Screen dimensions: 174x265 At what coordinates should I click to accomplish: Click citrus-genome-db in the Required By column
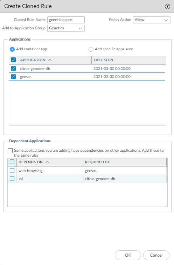pos(100,179)
